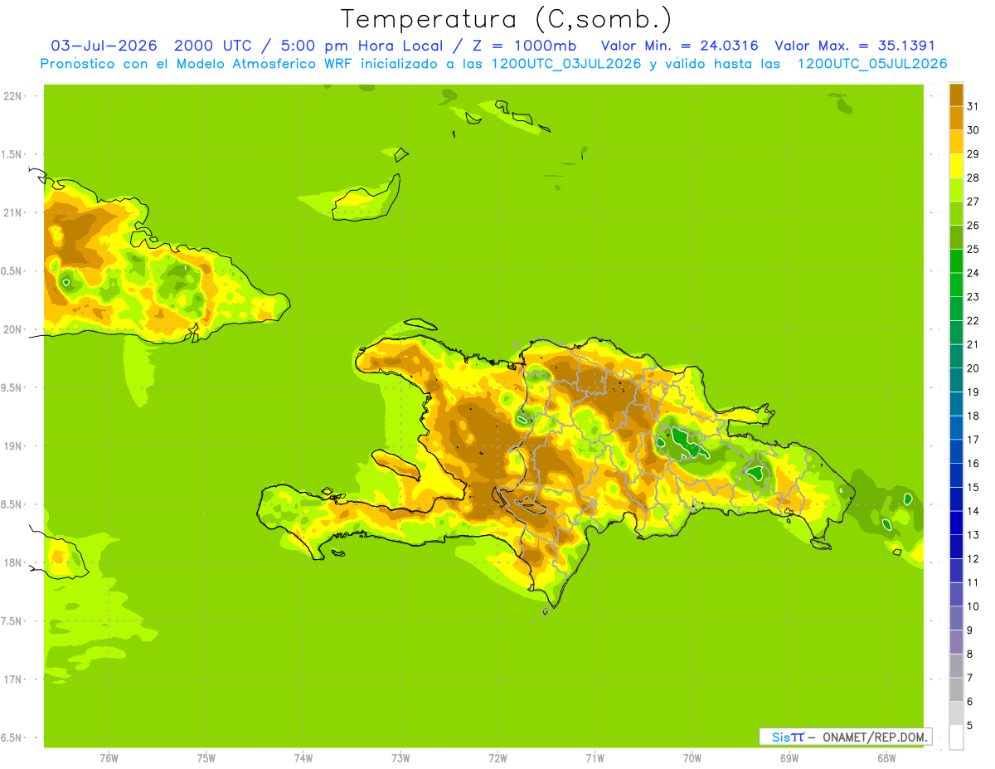The image size is (995, 769).
Task: Click the '1.5N' latitude axis label
Action: pyautogui.click(x=12, y=154)
